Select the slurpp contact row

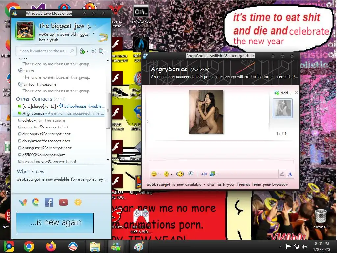pos(59,106)
